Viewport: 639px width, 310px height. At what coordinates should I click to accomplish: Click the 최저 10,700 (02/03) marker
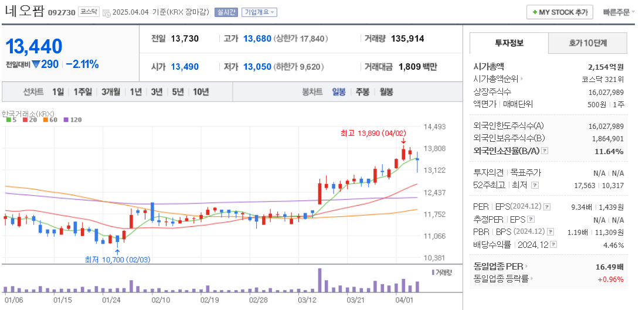(x=118, y=260)
